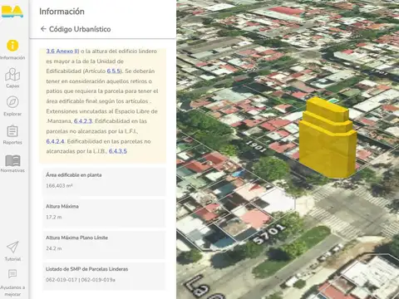Select the value 166,403 m²
399x299 pixels.
click(59, 186)
